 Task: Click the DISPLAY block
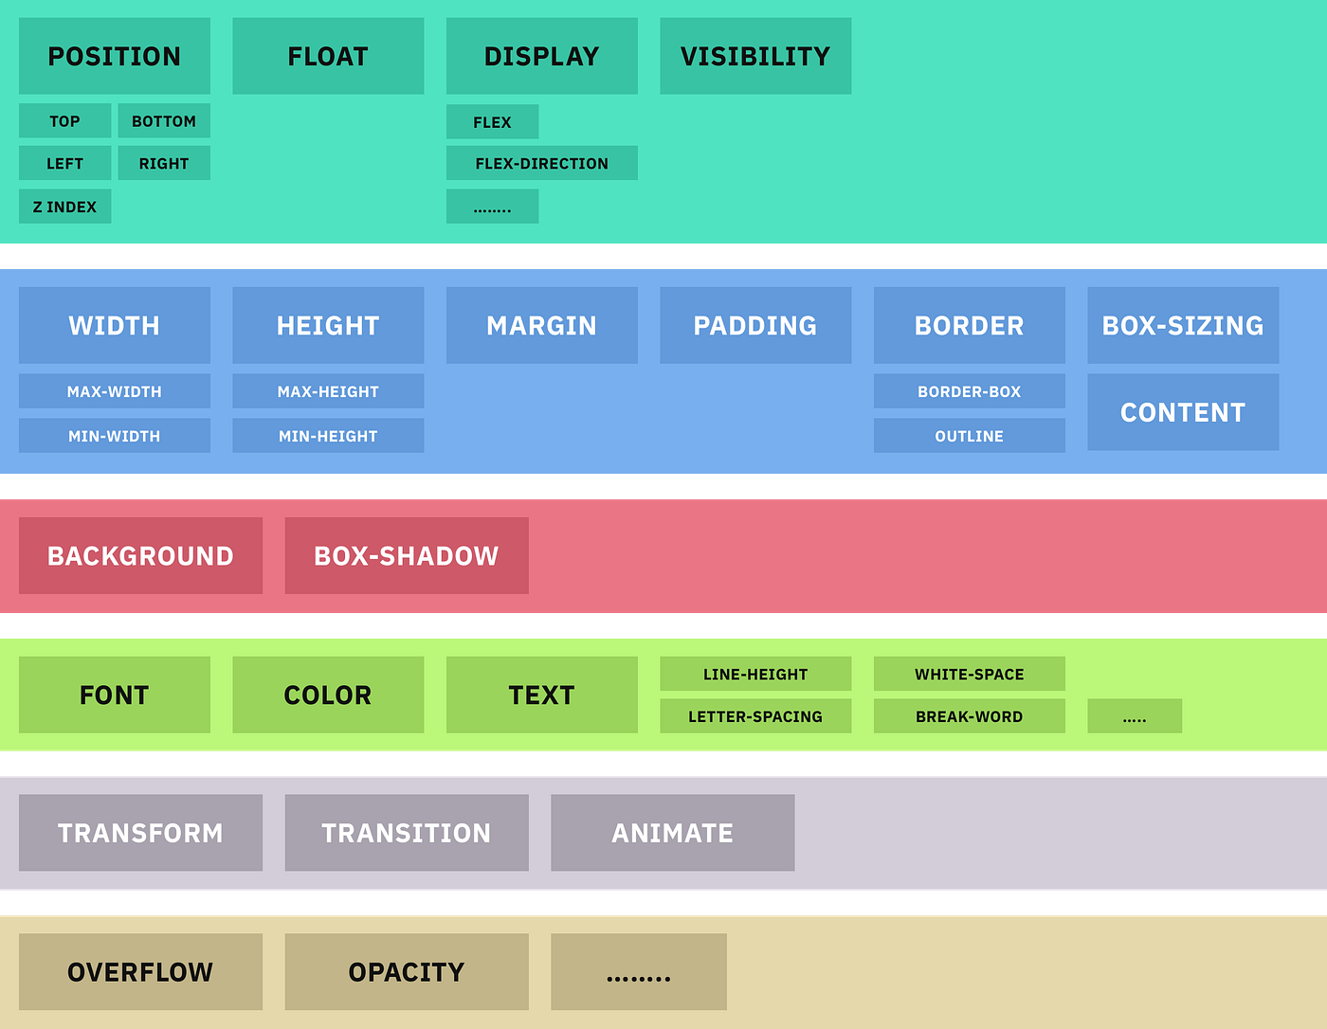[542, 56]
